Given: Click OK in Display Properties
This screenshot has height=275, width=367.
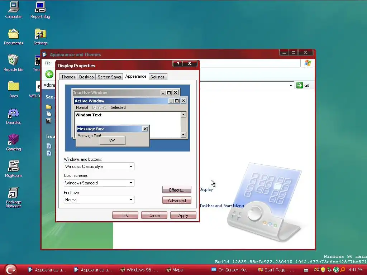Looking at the screenshot, I should click(125, 215).
